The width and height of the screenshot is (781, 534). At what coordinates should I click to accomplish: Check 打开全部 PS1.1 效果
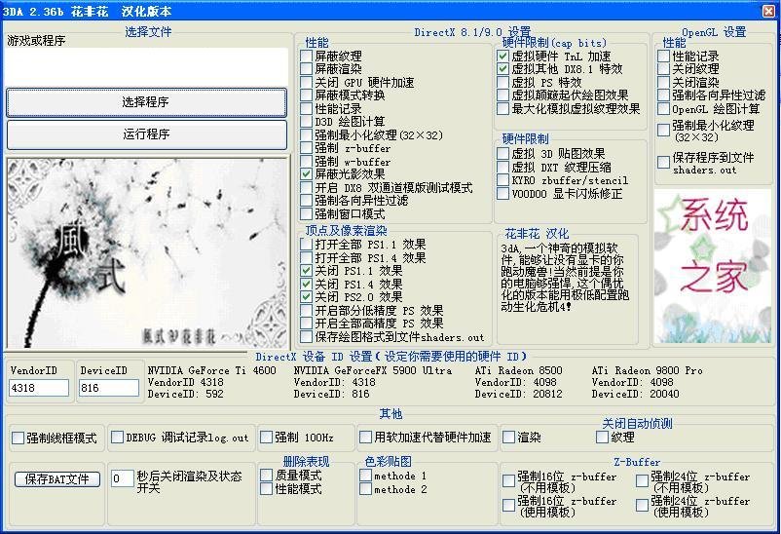tap(307, 245)
